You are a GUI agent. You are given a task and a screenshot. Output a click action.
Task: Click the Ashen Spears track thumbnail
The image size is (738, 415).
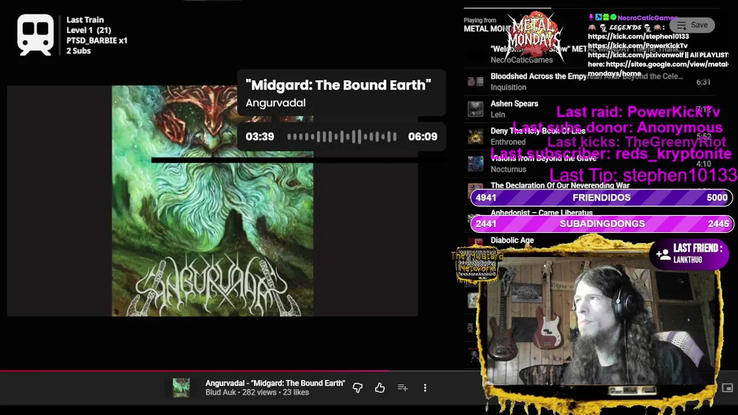(475, 109)
